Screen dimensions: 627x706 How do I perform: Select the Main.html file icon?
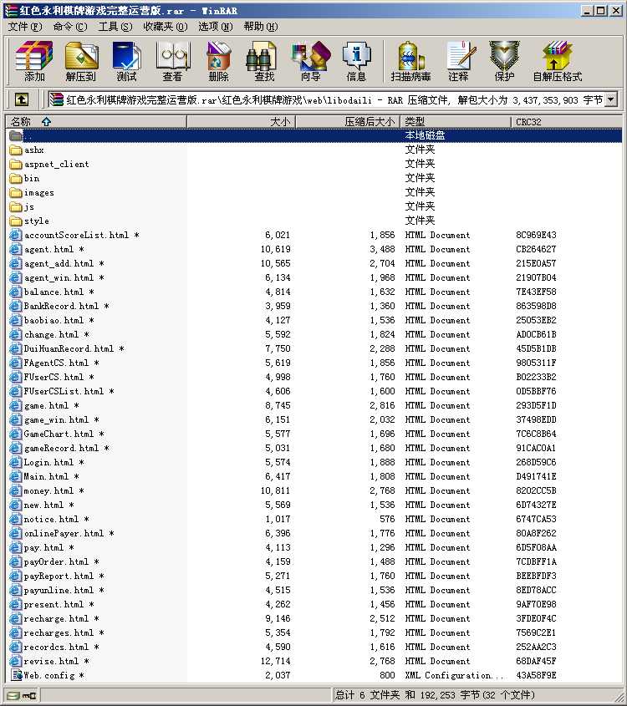[16, 476]
